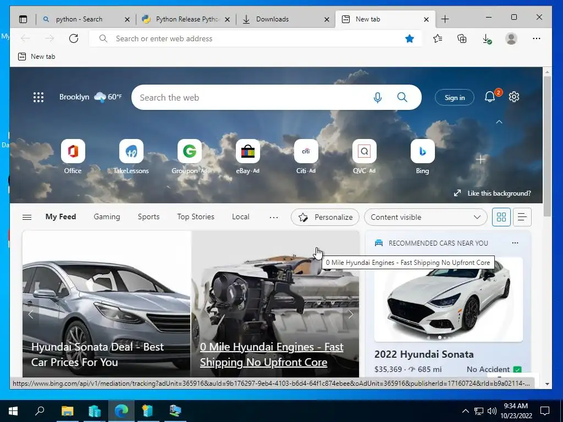Viewport: 563px width, 422px height.
Task: Open the Favorites list icon
Action: pos(438,38)
